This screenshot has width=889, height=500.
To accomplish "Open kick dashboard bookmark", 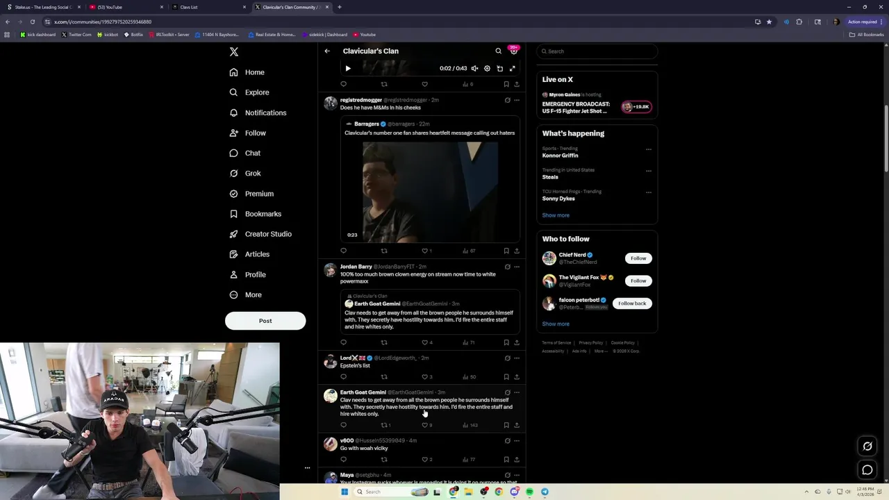I will coord(38,35).
